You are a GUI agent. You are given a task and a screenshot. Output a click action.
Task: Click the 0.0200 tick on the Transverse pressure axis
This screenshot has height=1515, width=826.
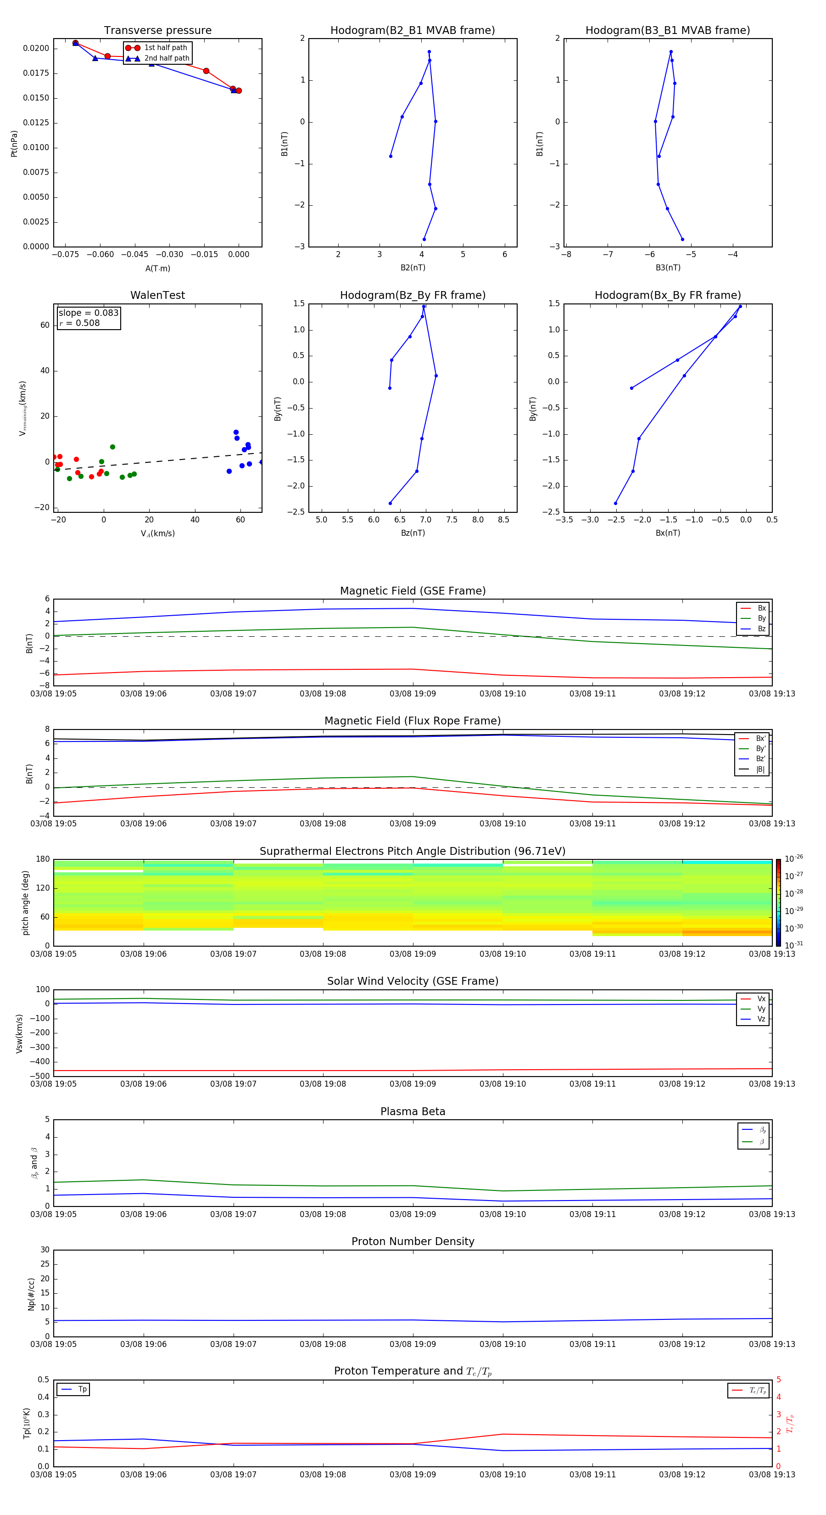pyautogui.click(x=36, y=48)
